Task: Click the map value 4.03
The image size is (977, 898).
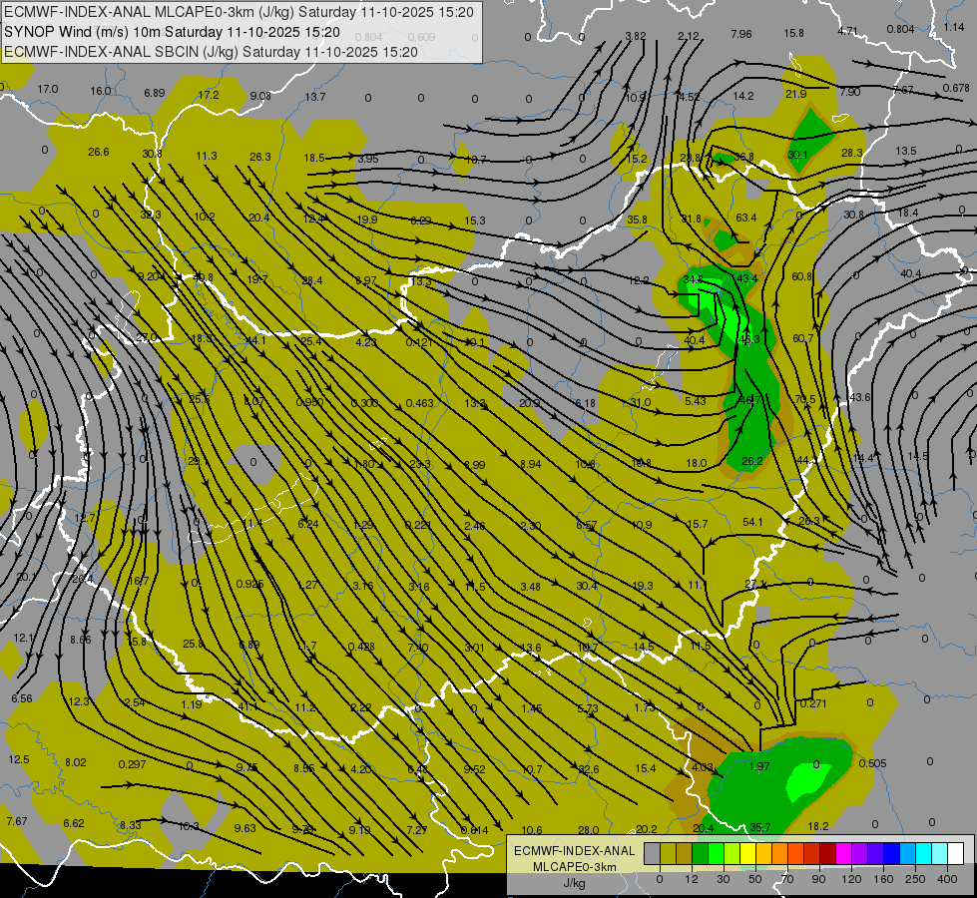Action: coord(703,767)
